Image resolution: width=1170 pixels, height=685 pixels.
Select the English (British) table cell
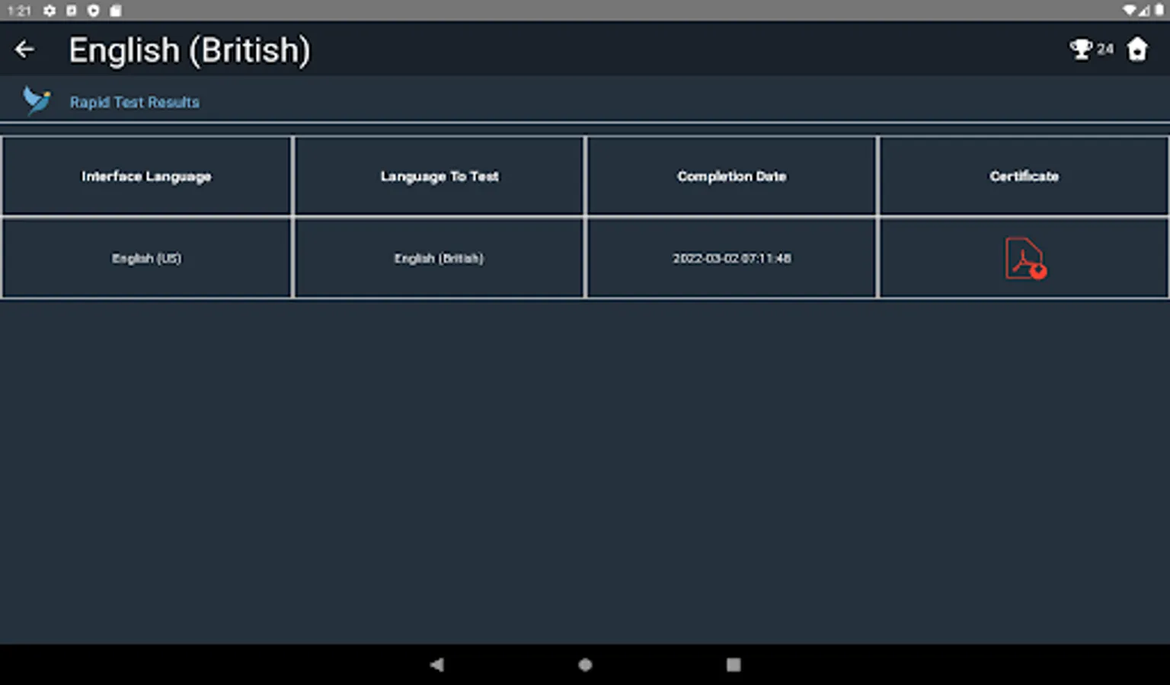coord(440,259)
